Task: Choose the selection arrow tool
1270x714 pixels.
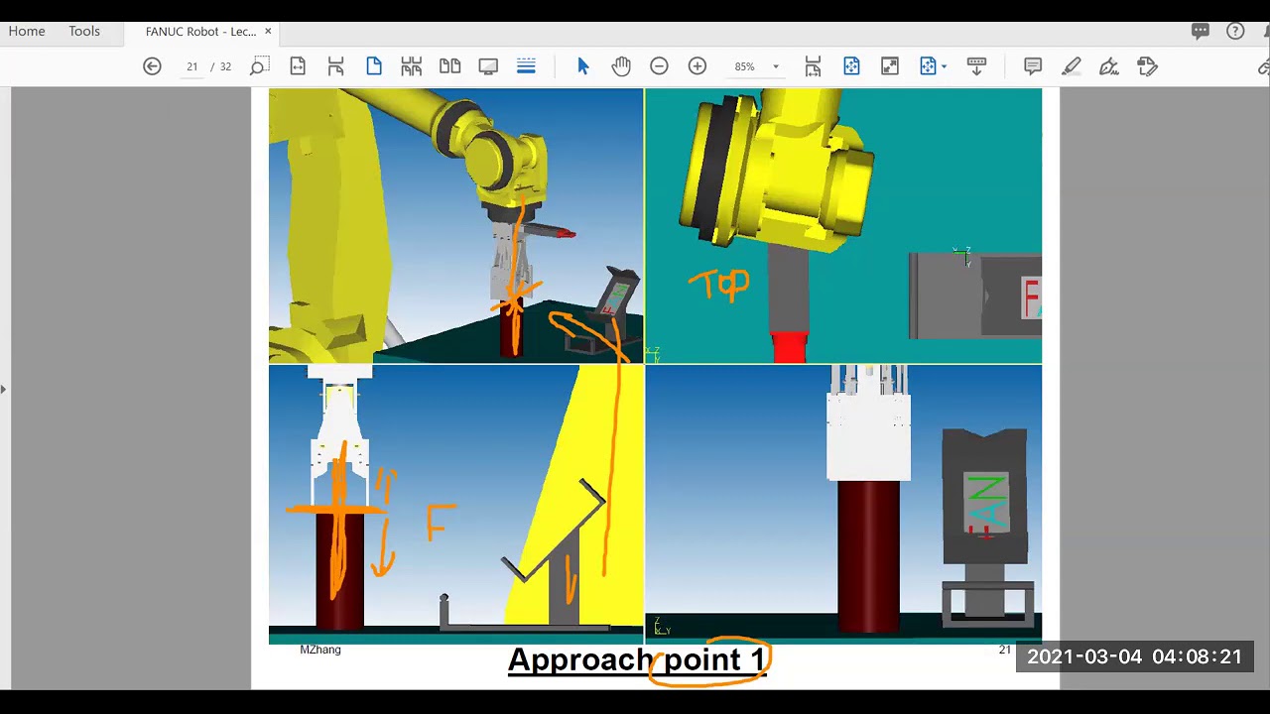Action: tap(582, 66)
